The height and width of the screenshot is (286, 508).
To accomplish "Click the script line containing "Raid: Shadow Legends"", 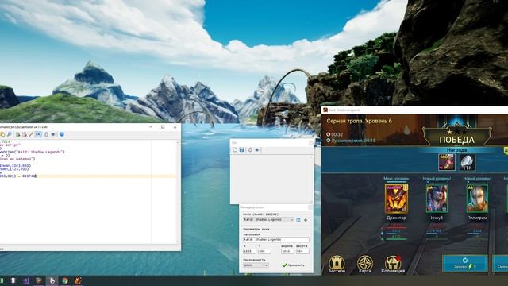I will [x=33, y=152].
